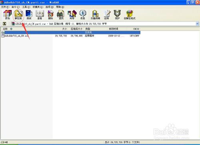Click the 自解压格式 (SFX) toolbar icon
Image resolution: width=200 pixels, height=145 pixels.
pos(130,15)
